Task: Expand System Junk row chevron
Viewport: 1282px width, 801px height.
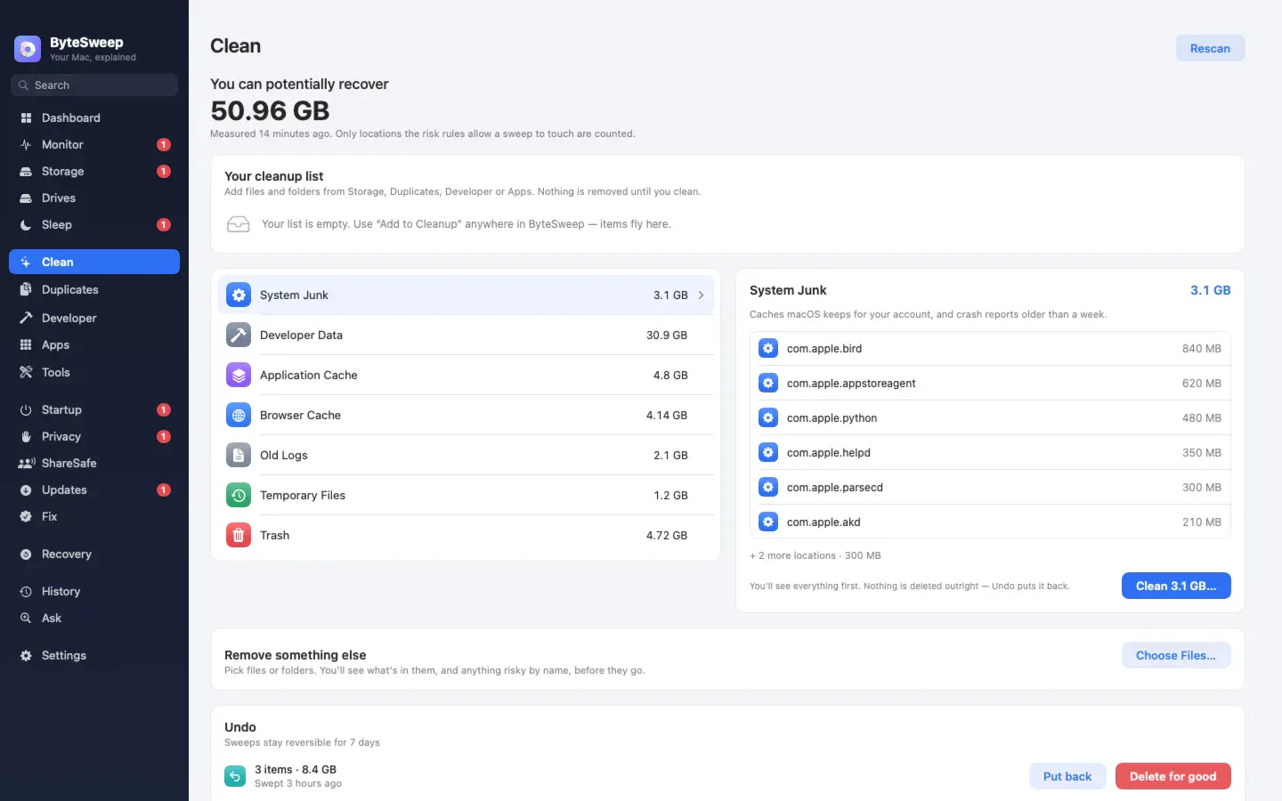Action: coord(702,295)
